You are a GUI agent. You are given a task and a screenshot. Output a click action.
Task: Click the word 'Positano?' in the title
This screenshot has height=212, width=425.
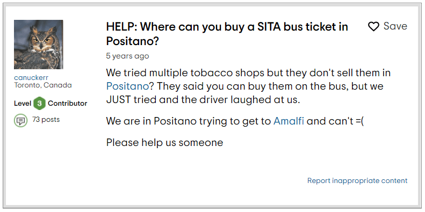pyautogui.click(x=132, y=41)
